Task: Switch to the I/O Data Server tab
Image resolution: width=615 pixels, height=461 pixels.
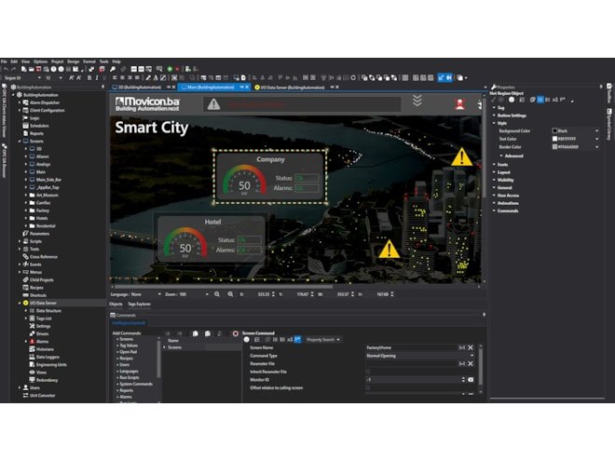Action: (289, 87)
